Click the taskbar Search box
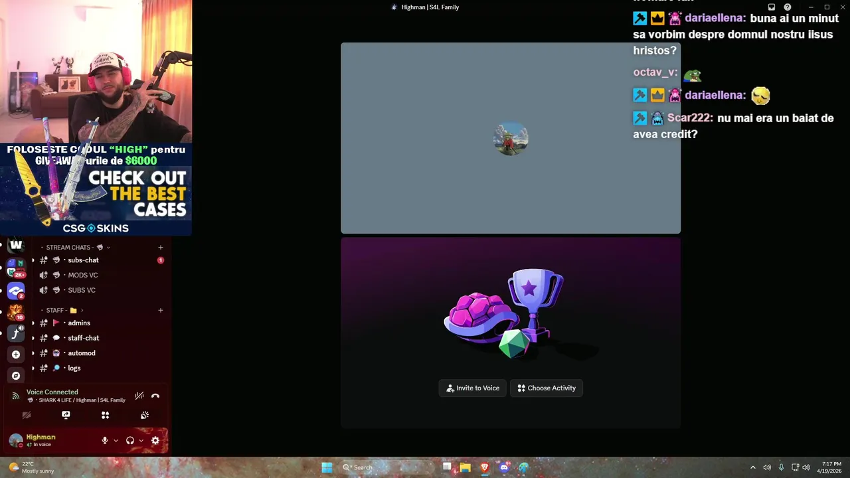 click(x=385, y=467)
